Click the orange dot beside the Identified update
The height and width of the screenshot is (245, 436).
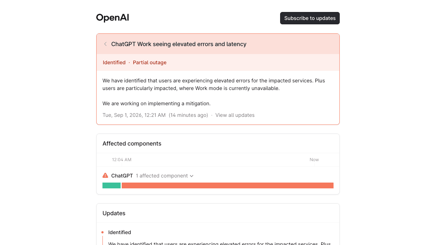coord(102,232)
